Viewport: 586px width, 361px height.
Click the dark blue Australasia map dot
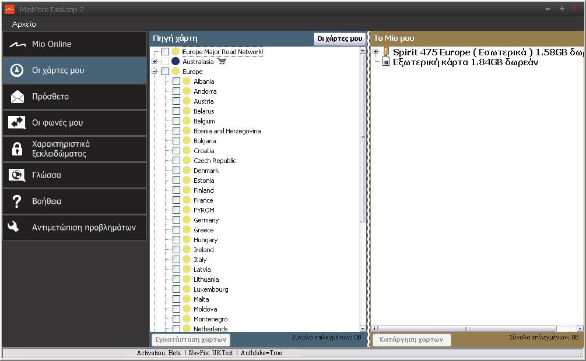pyautogui.click(x=176, y=61)
